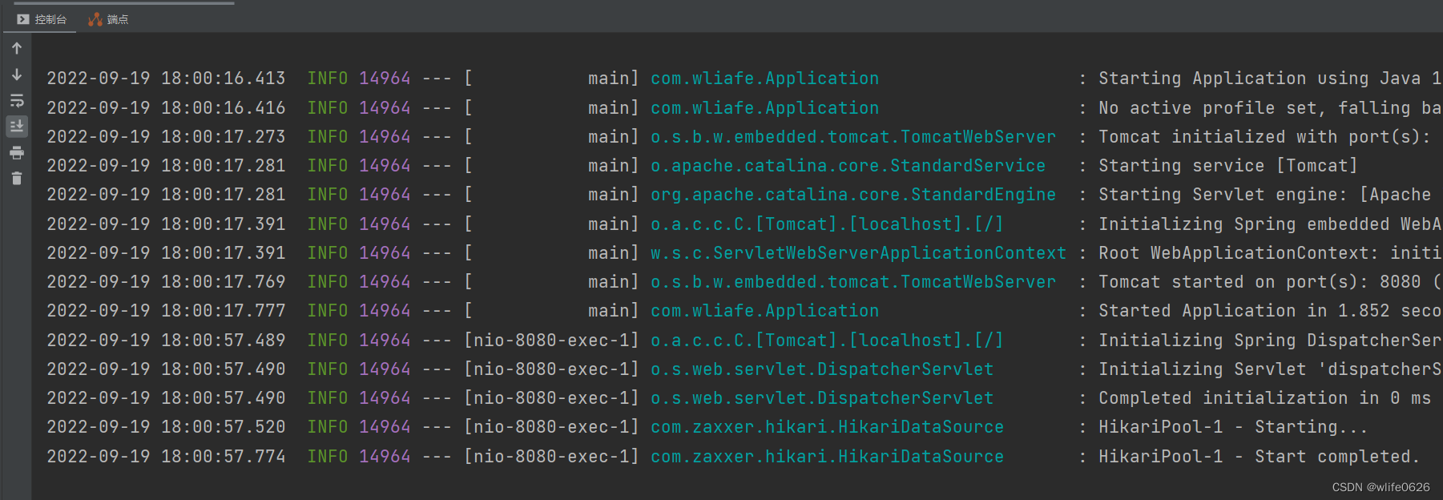1443x500 pixels.
Task: Click the orange 端点 endpoints icon
Action: coord(95,19)
